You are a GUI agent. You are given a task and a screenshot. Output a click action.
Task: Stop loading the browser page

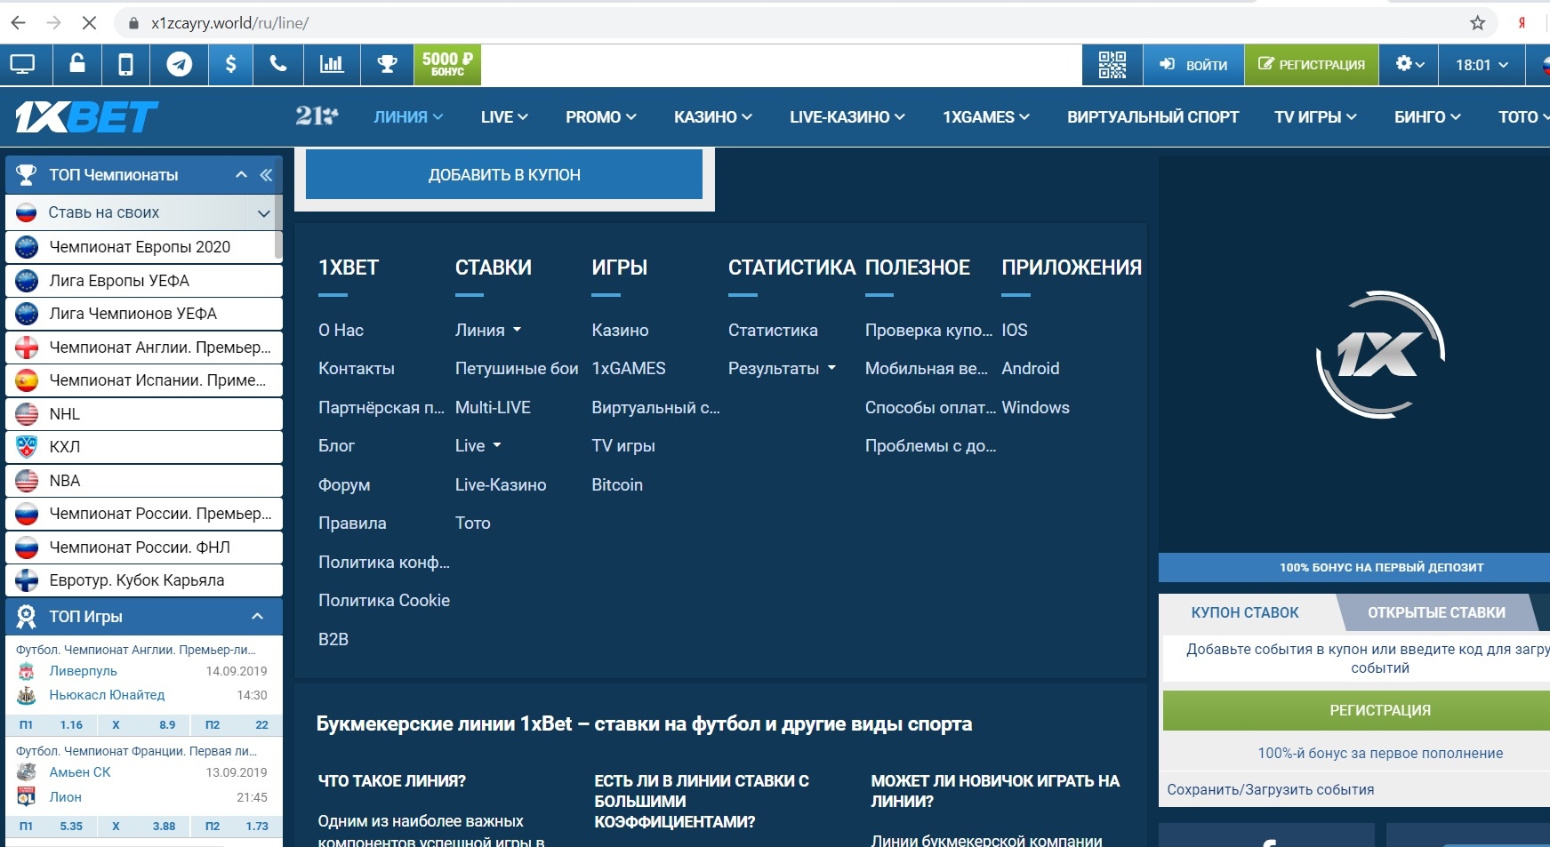pyautogui.click(x=89, y=23)
